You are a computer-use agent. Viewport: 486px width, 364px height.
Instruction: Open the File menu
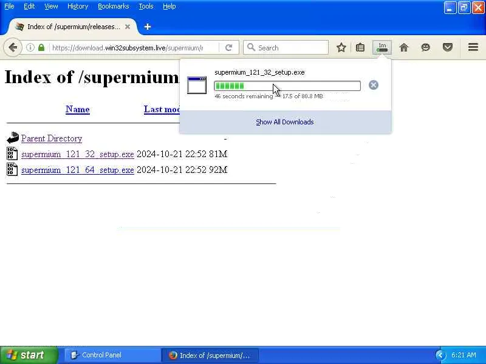[x=9, y=6]
